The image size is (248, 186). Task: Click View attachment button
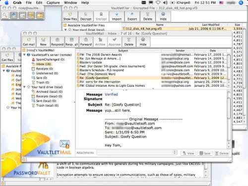coord(188,153)
